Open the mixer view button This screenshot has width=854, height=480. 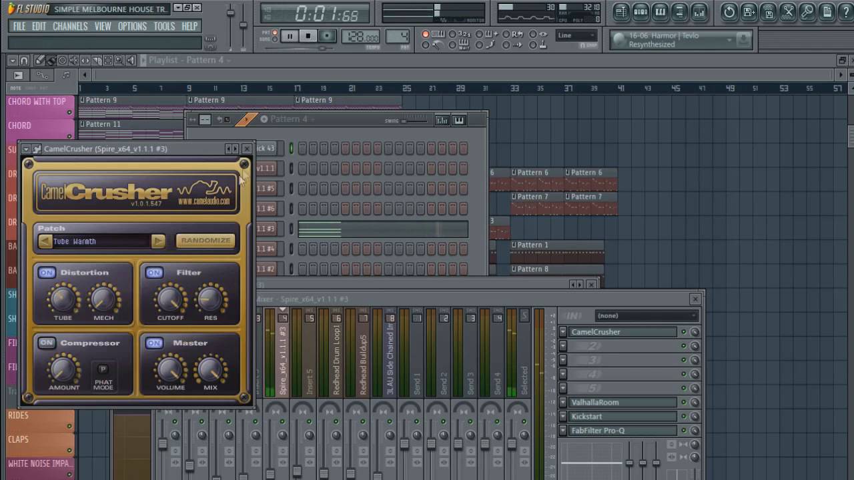(699, 12)
